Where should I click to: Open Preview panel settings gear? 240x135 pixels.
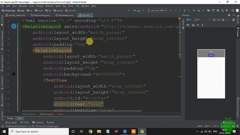click(x=229, y=15)
